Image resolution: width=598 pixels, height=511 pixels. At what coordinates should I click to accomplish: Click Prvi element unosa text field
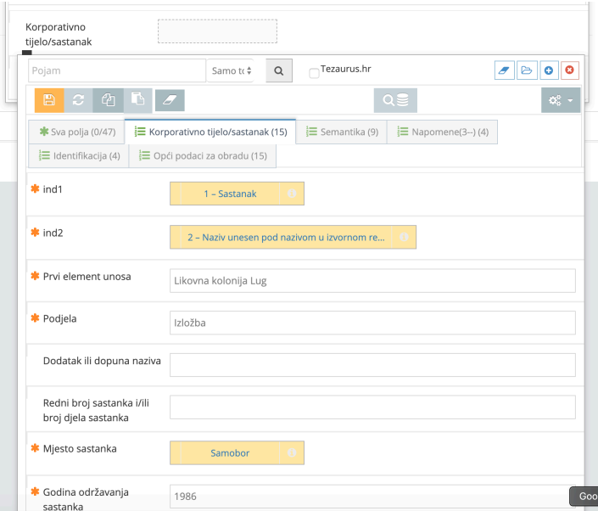(372, 281)
